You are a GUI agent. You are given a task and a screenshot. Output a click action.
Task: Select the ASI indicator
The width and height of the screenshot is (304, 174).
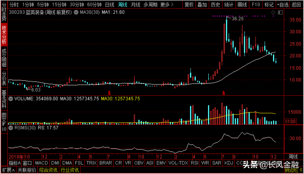150,163
